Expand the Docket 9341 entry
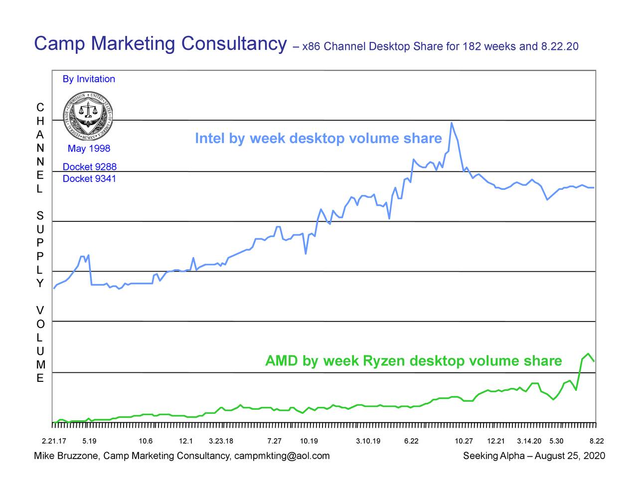Viewport: 638px width, 493px height. (x=90, y=178)
